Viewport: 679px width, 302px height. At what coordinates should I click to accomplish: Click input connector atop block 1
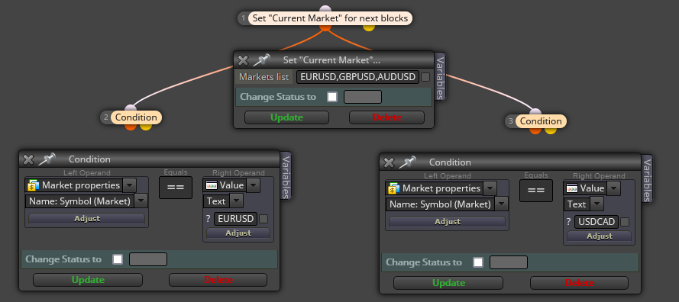tap(325, 9)
